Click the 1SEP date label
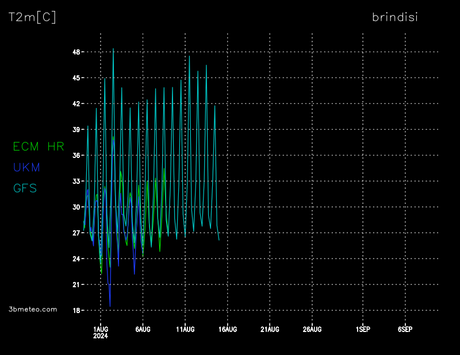460x355 pixels. click(x=363, y=329)
